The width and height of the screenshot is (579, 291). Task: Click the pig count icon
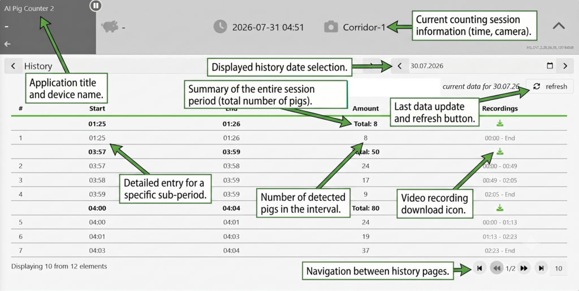pos(109,27)
